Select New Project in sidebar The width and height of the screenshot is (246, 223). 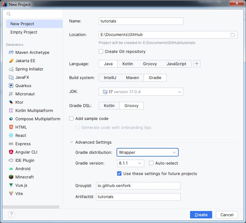coord(34,24)
